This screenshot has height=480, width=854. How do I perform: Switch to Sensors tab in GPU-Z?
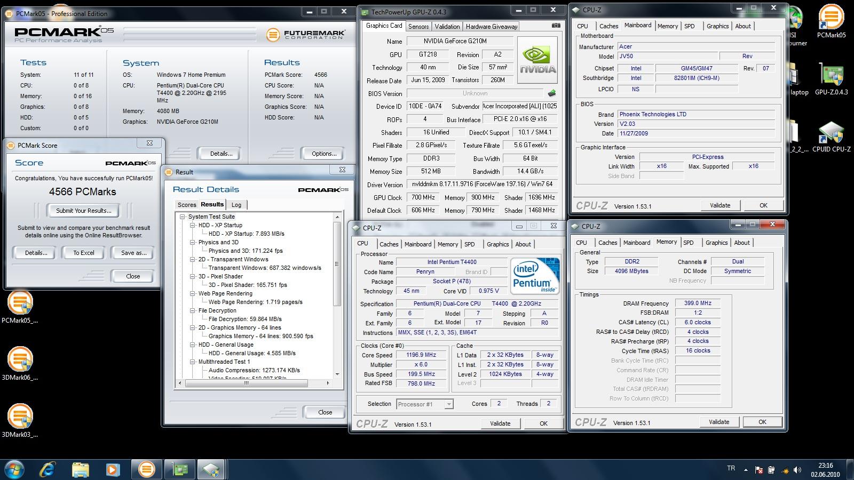[x=418, y=26]
